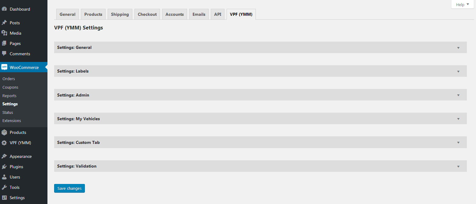Click the Dashboard gauge icon

click(4, 9)
